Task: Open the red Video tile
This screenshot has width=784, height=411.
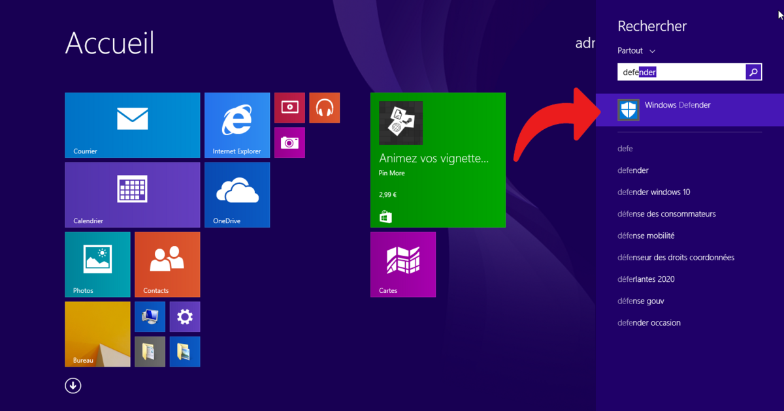Action: [x=289, y=108]
